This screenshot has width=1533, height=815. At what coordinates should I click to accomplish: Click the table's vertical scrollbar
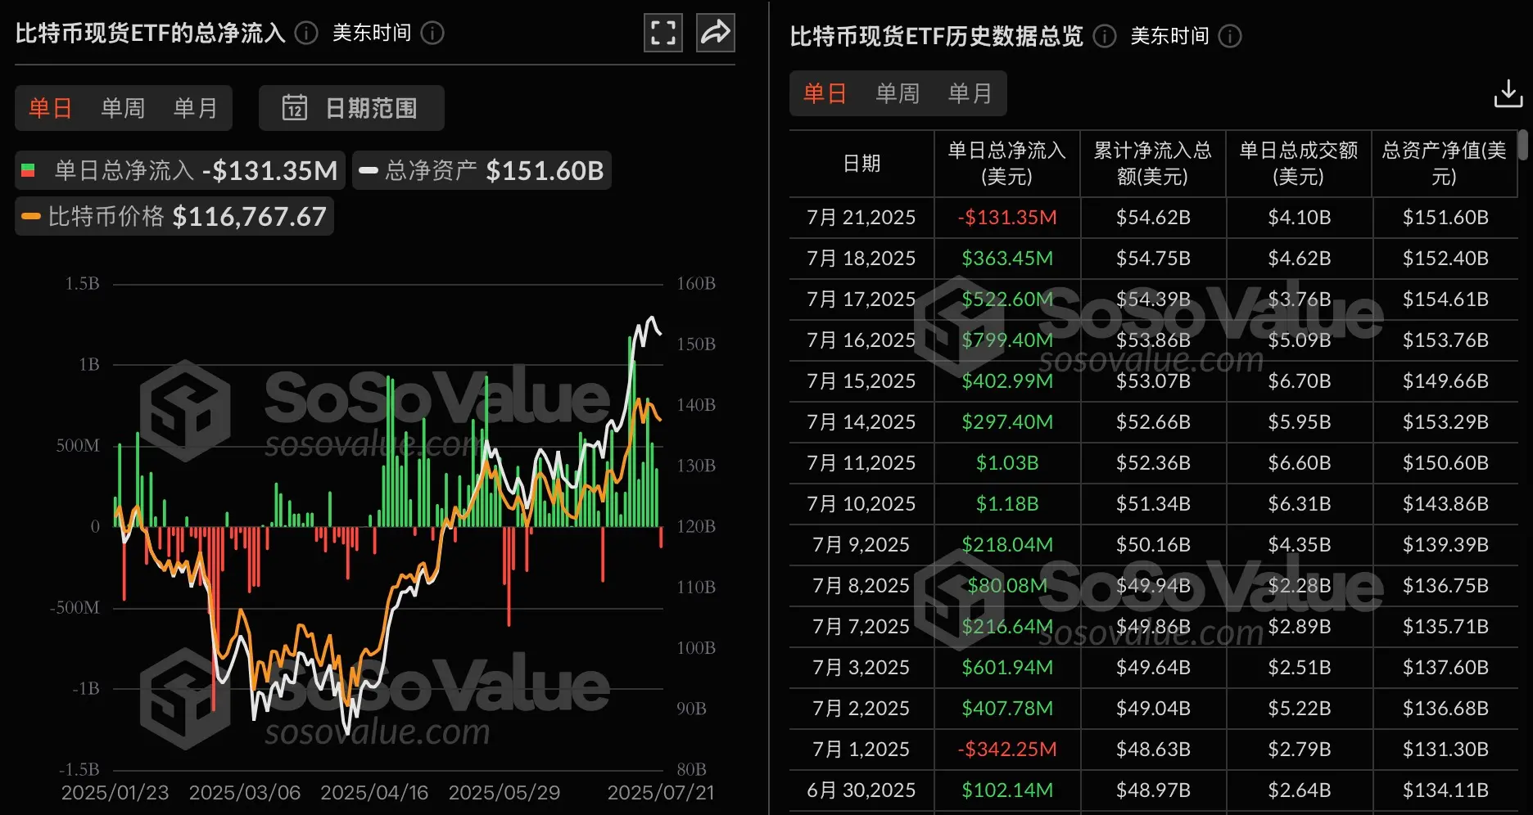pyautogui.click(x=1523, y=145)
